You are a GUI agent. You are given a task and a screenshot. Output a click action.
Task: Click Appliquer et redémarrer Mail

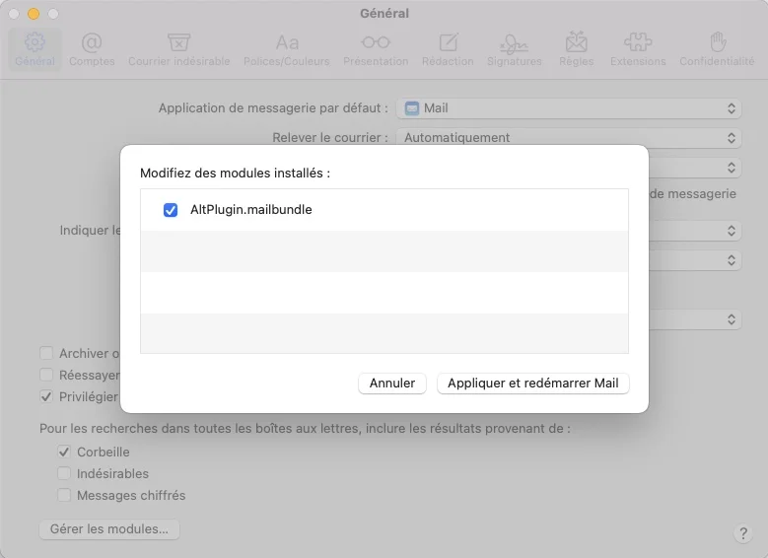[x=533, y=384]
